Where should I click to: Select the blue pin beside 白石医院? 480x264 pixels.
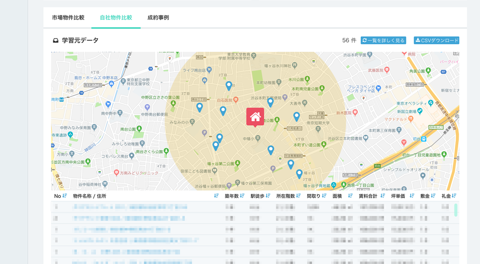click(x=223, y=111)
